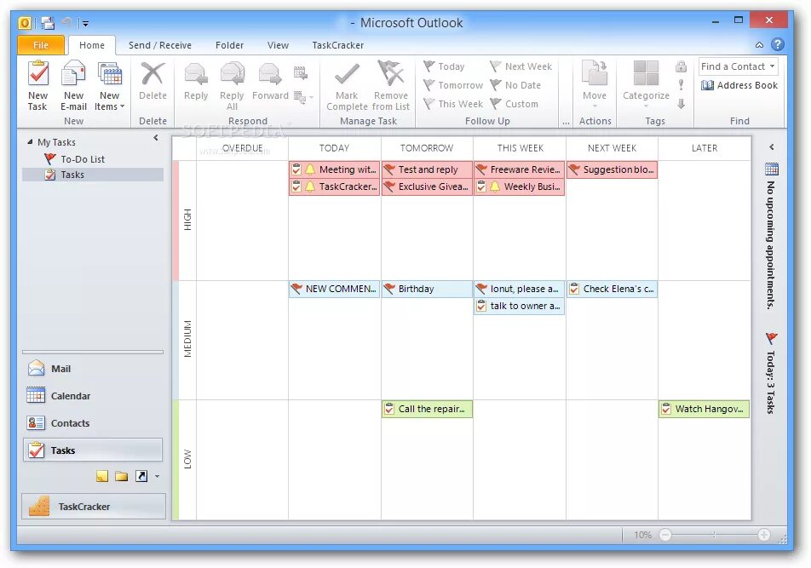Mark task as Private with lock icon
This screenshot has width=811, height=568.
tap(682, 66)
